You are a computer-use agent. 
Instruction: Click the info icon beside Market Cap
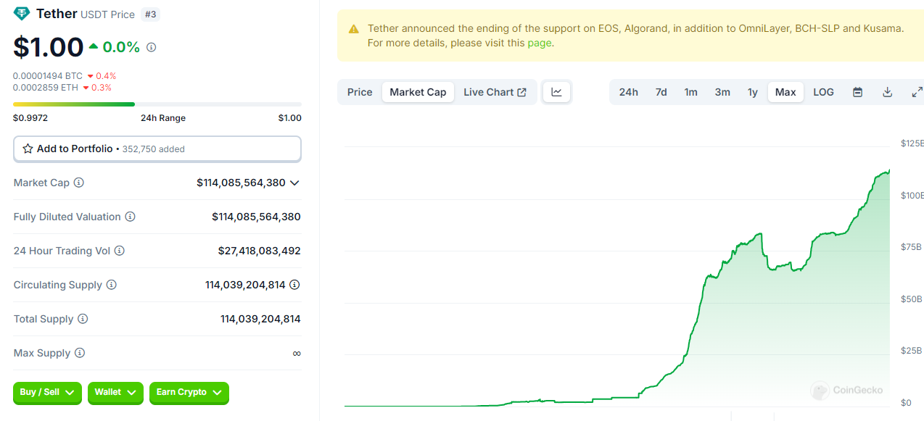coord(79,183)
